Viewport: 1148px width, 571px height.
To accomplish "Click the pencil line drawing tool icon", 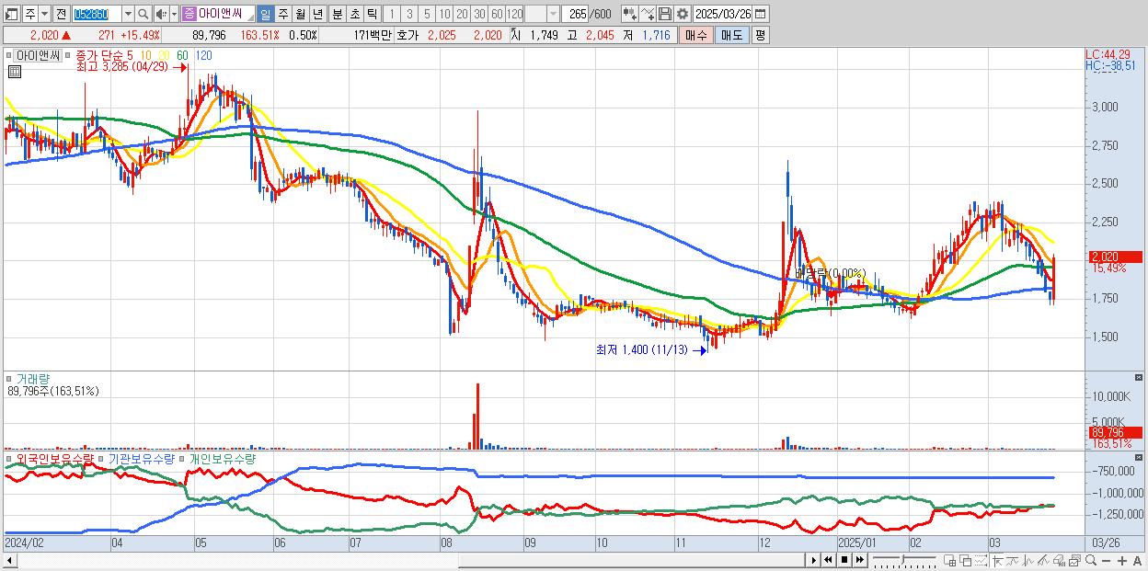I will point(1043,560).
